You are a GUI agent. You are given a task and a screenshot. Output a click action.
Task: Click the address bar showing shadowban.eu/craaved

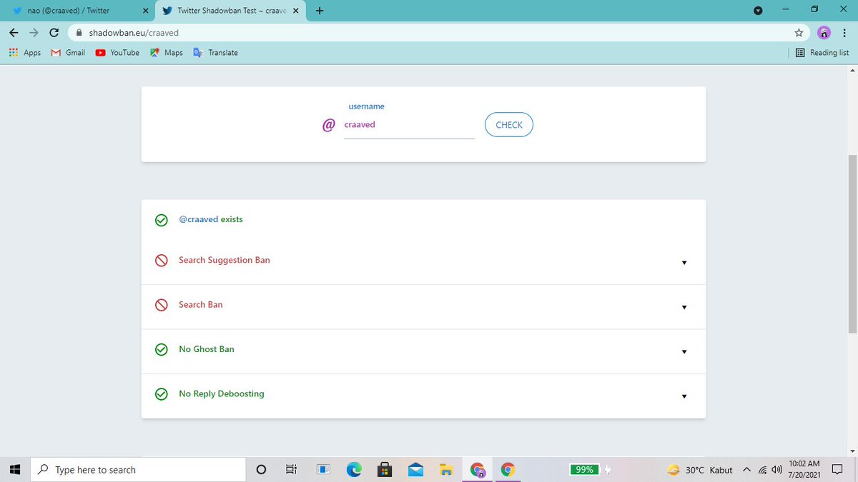click(x=440, y=32)
